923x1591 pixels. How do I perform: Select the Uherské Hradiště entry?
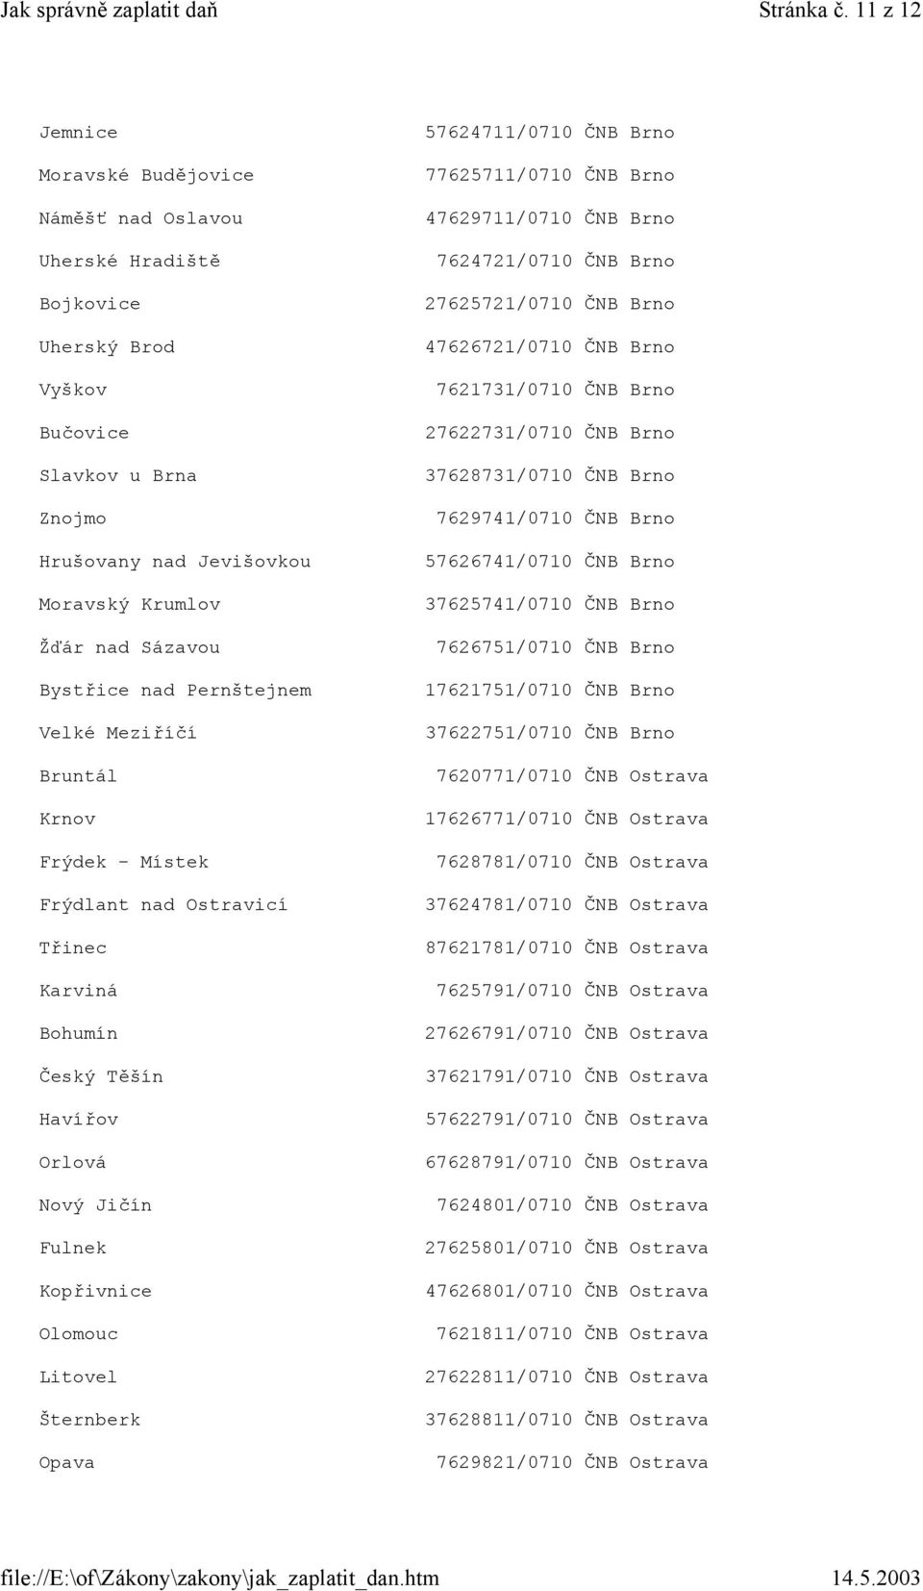[130, 261]
